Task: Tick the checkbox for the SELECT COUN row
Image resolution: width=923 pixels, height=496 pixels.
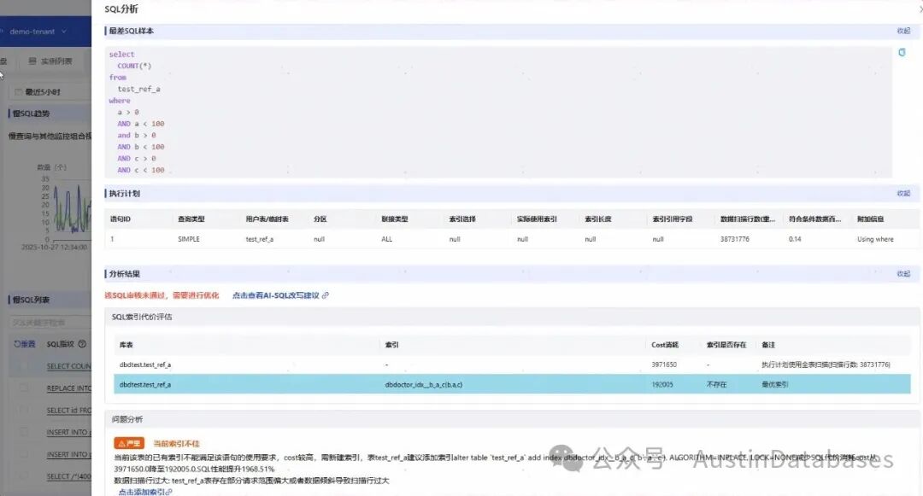Action: 24,366
